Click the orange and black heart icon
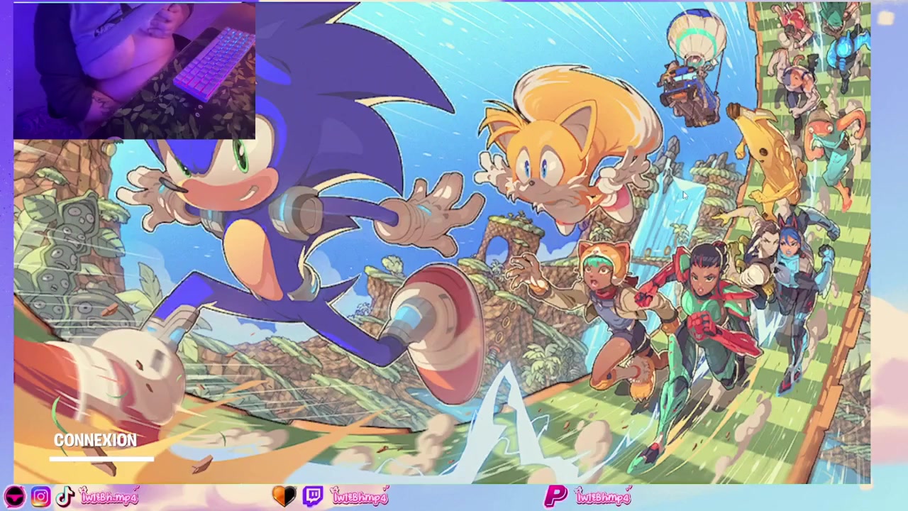This screenshot has height=511, width=908. [x=284, y=496]
